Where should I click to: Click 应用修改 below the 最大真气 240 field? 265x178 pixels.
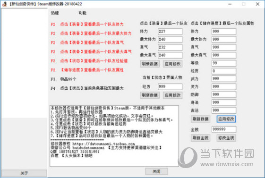point(173,64)
